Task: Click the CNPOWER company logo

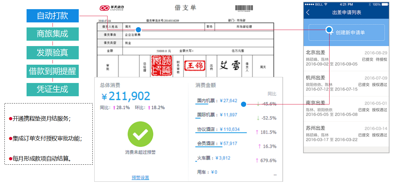Action: [x=112, y=8]
